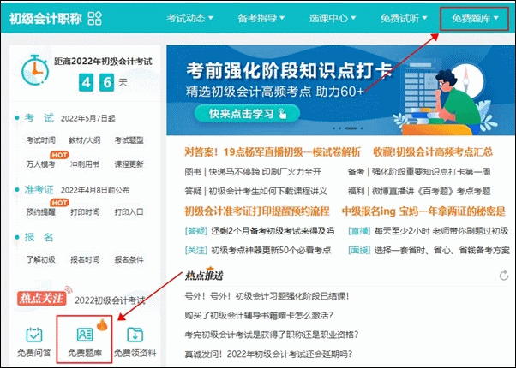The height and width of the screenshot is (368, 516).
Task: Open 还剩2个月备考初级考试来得及吗
Action: point(273,231)
